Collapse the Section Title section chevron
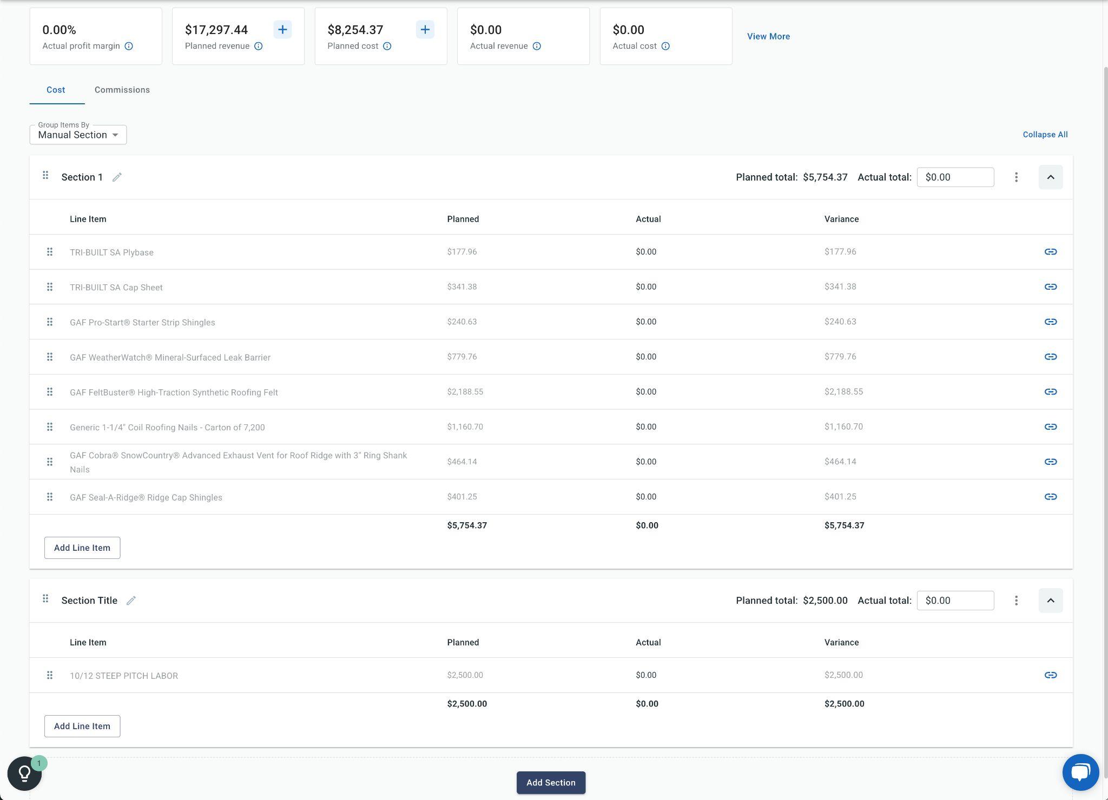 tap(1050, 601)
